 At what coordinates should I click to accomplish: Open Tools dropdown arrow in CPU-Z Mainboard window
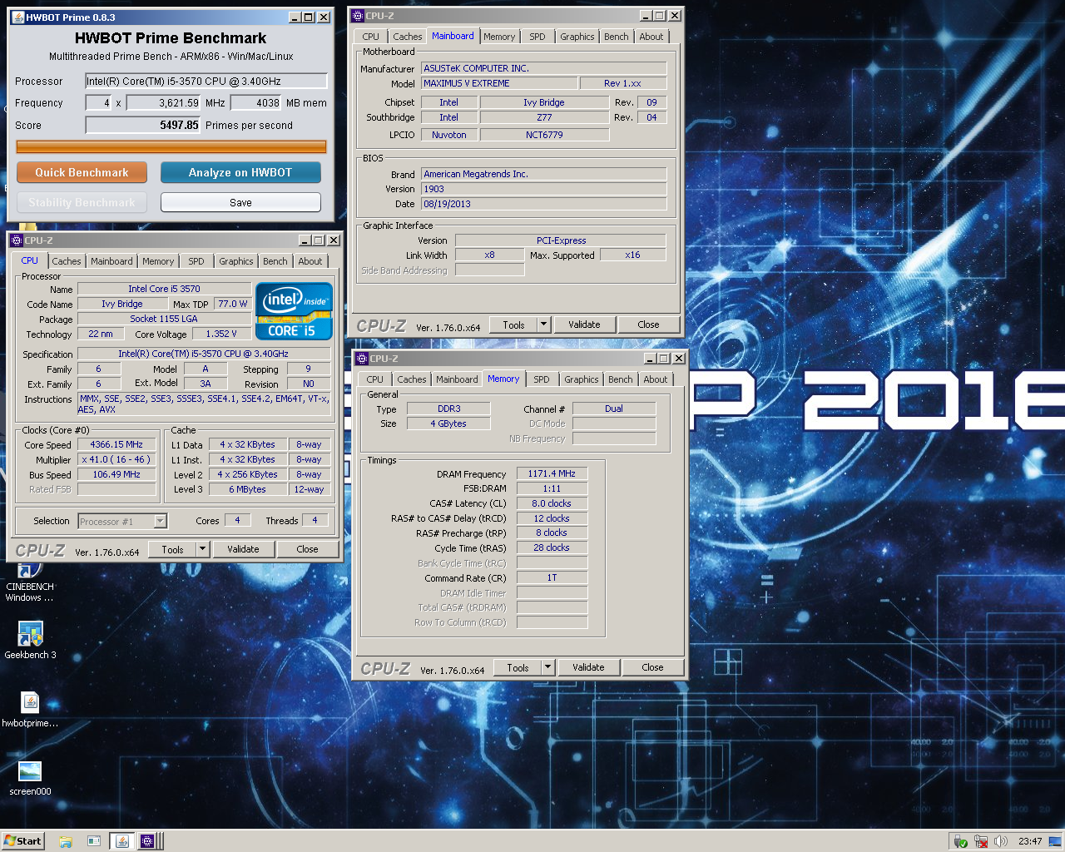pyautogui.click(x=543, y=324)
